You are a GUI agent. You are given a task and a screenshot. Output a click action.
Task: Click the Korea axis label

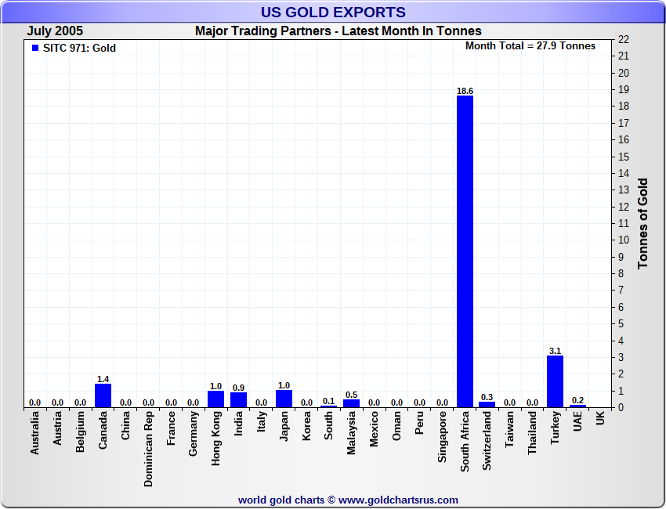coord(306,426)
